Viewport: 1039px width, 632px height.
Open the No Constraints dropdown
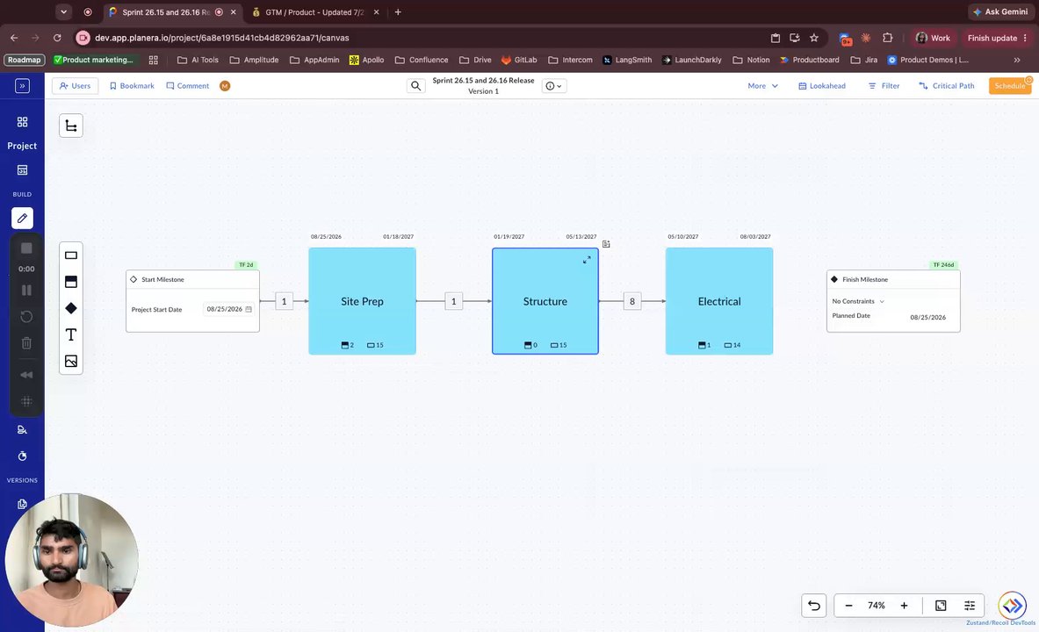click(858, 301)
